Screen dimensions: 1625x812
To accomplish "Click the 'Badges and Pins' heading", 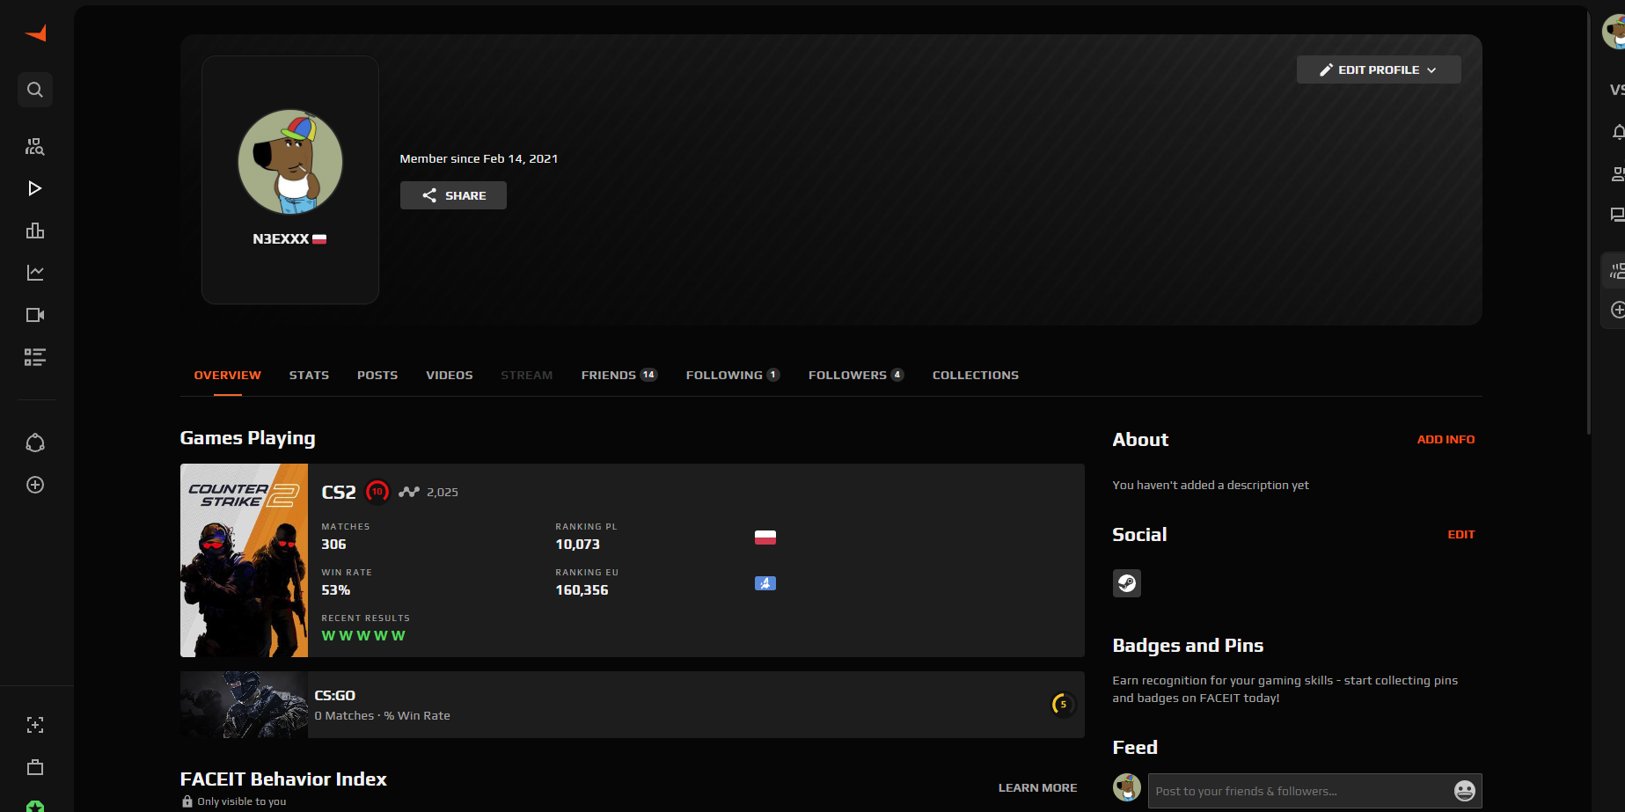I will click(1188, 646).
